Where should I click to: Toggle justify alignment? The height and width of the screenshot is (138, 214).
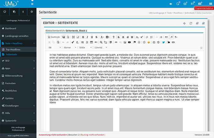point(132,37)
